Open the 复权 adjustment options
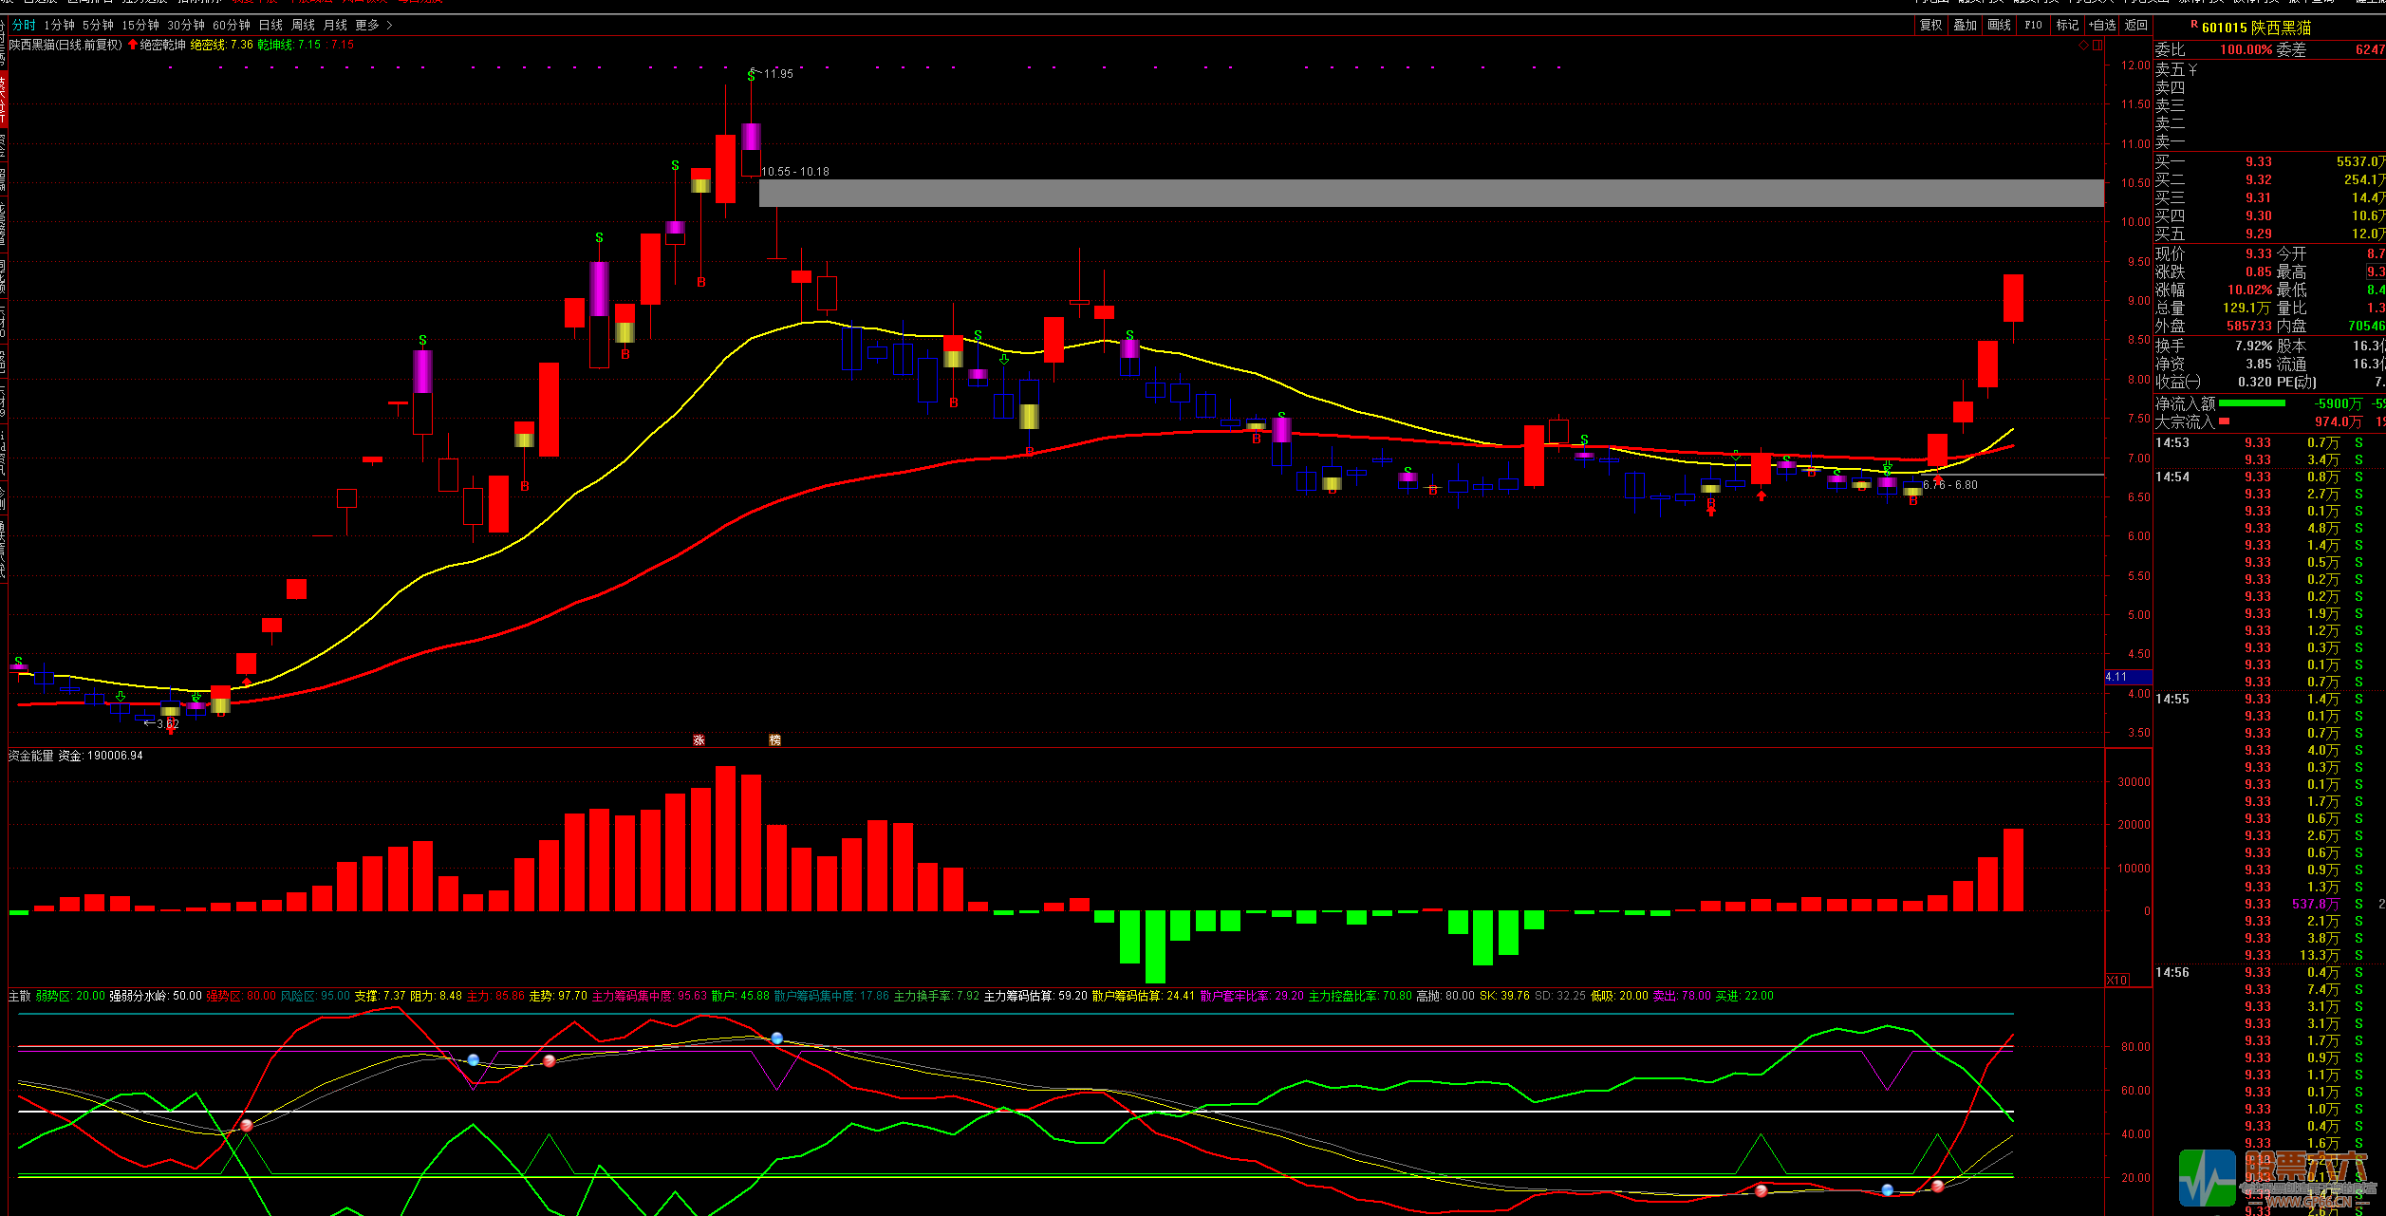This screenshot has width=2386, height=1216. coord(1930,26)
